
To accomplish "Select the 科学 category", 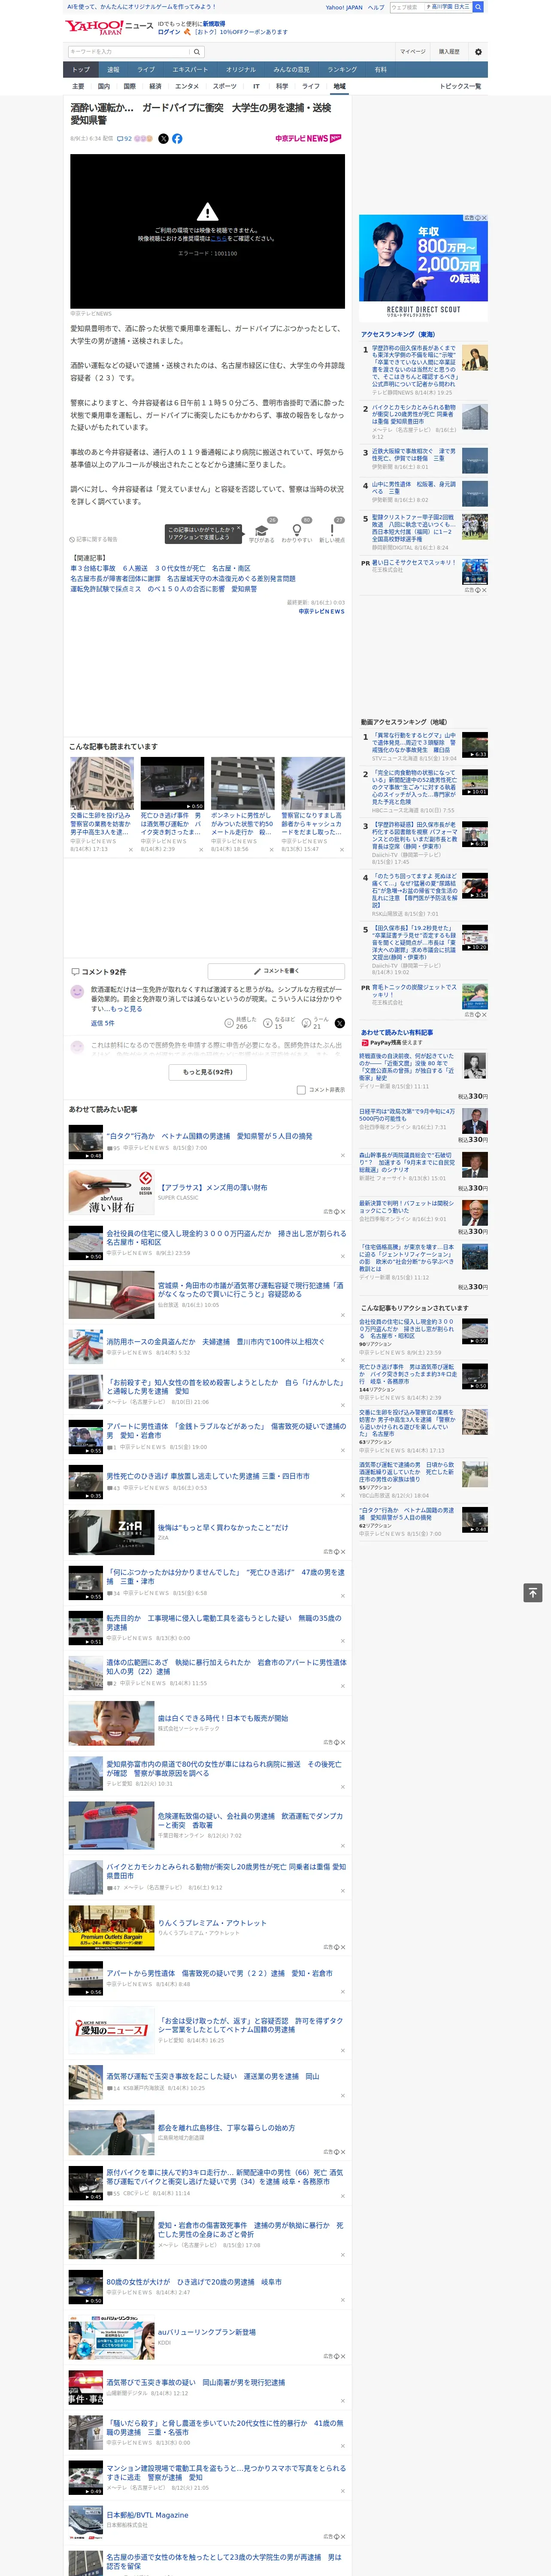I will [282, 86].
